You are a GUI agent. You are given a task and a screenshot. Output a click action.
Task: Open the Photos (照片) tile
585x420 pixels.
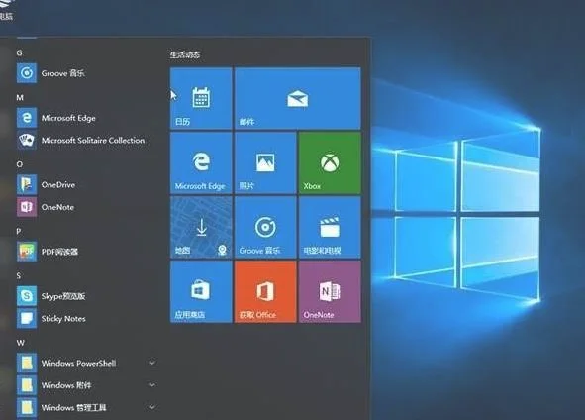(265, 162)
